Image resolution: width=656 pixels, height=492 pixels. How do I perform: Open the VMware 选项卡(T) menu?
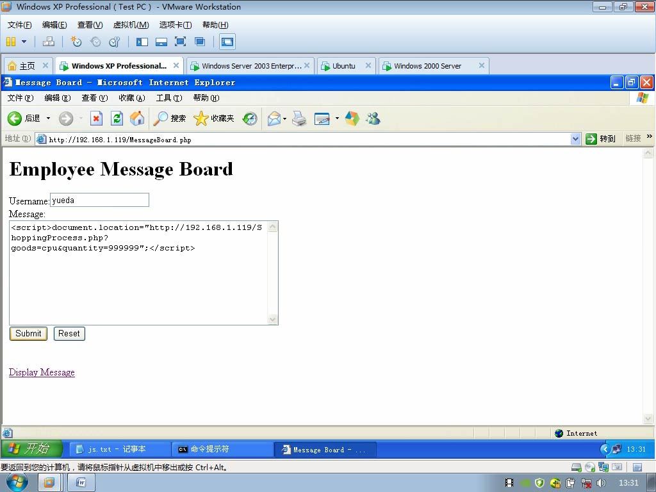(x=176, y=25)
